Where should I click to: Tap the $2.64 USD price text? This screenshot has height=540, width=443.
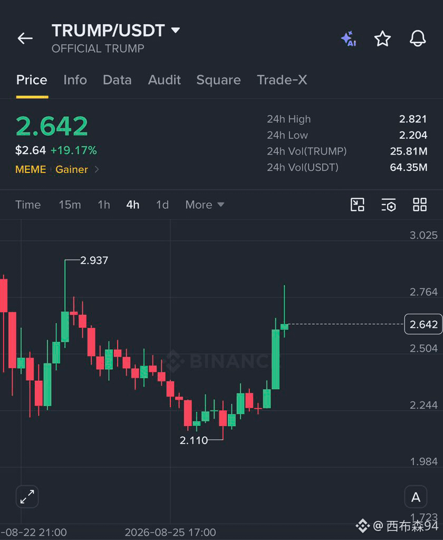coord(30,150)
